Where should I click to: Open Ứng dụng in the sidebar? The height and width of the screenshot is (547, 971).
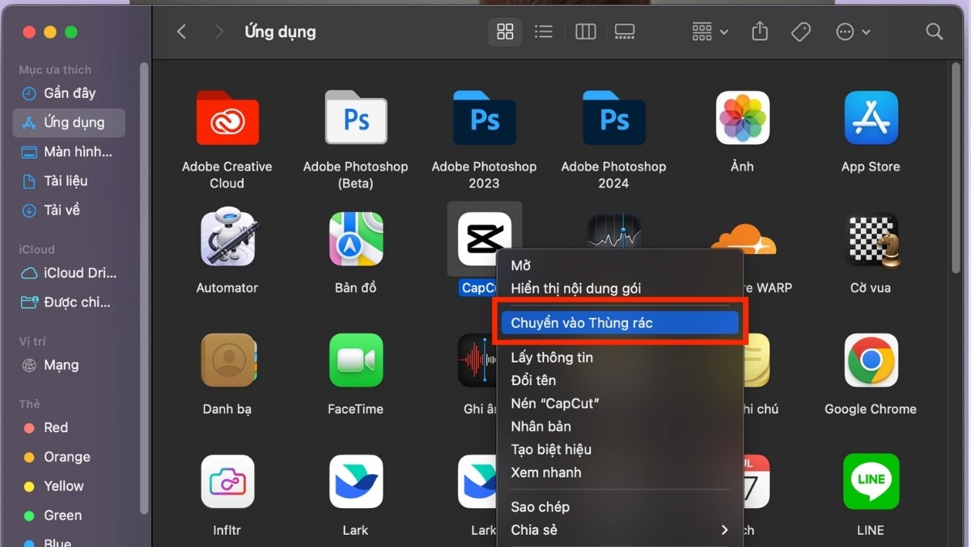tap(69, 122)
